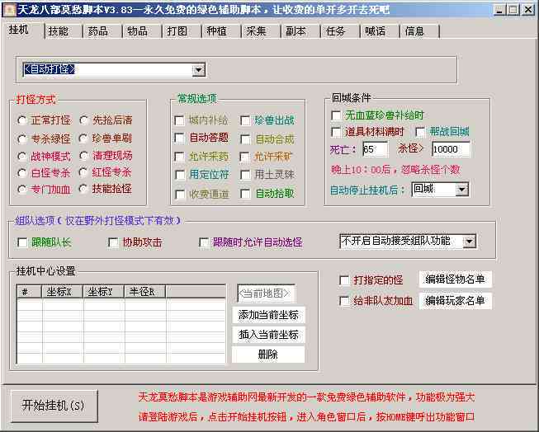Screen dimensions: 539x432
Task: Close the script window
Action: pos(527,10)
